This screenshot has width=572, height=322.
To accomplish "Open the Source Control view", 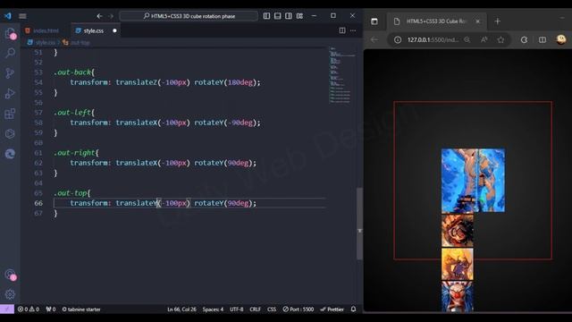I will point(10,73).
